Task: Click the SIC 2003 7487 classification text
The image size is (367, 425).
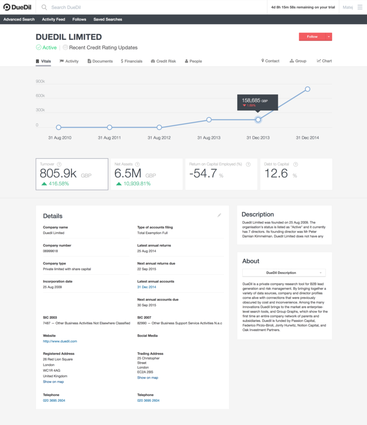Action: (x=86, y=323)
